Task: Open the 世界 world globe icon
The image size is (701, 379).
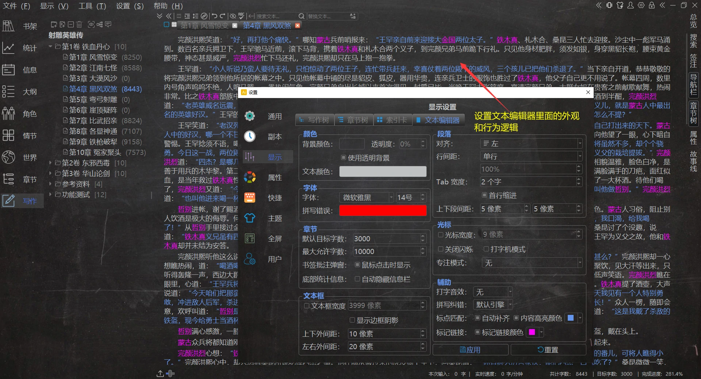Action: [x=8, y=157]
